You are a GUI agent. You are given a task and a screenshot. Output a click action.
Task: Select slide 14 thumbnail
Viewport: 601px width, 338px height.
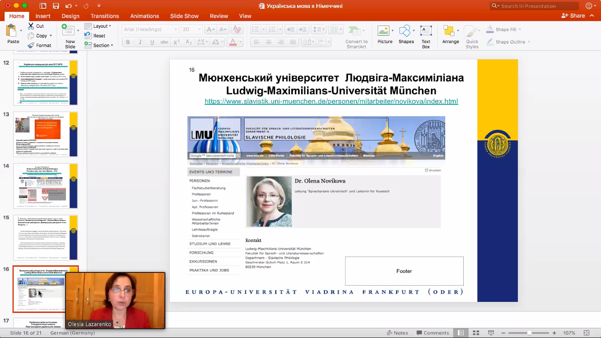pos(45,186)
